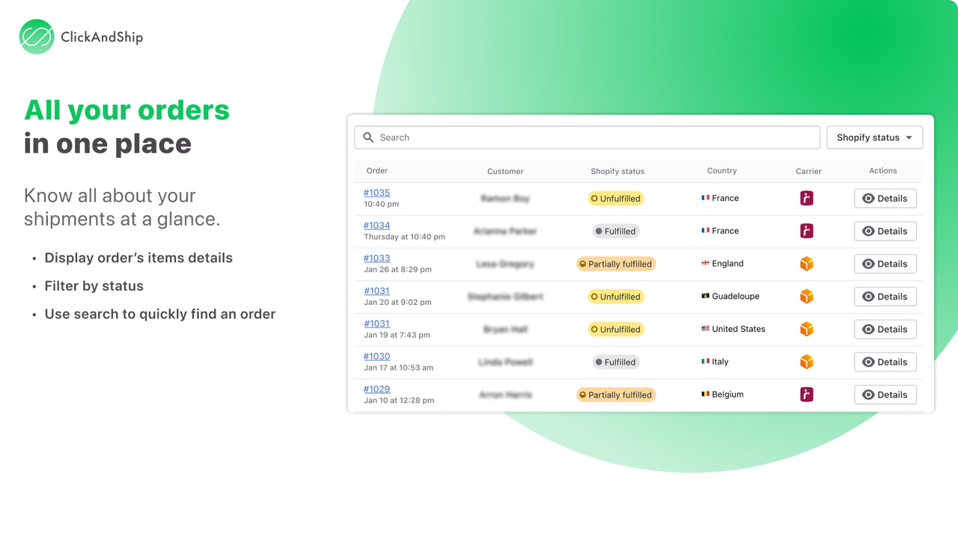Click the Fulfilled badge on Linda Powell's order

click(x=615, y=362)
